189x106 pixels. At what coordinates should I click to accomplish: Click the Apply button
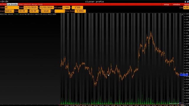tap(186, 4)
